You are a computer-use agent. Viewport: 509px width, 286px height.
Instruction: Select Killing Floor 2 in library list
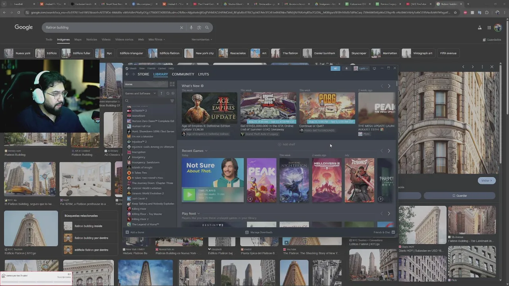(140, 219)
